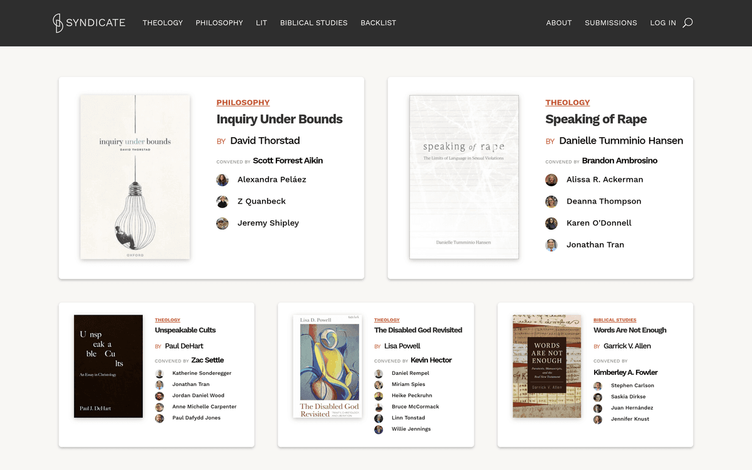
Task: Click author name David Thorstad
Action: pos(265,141)
